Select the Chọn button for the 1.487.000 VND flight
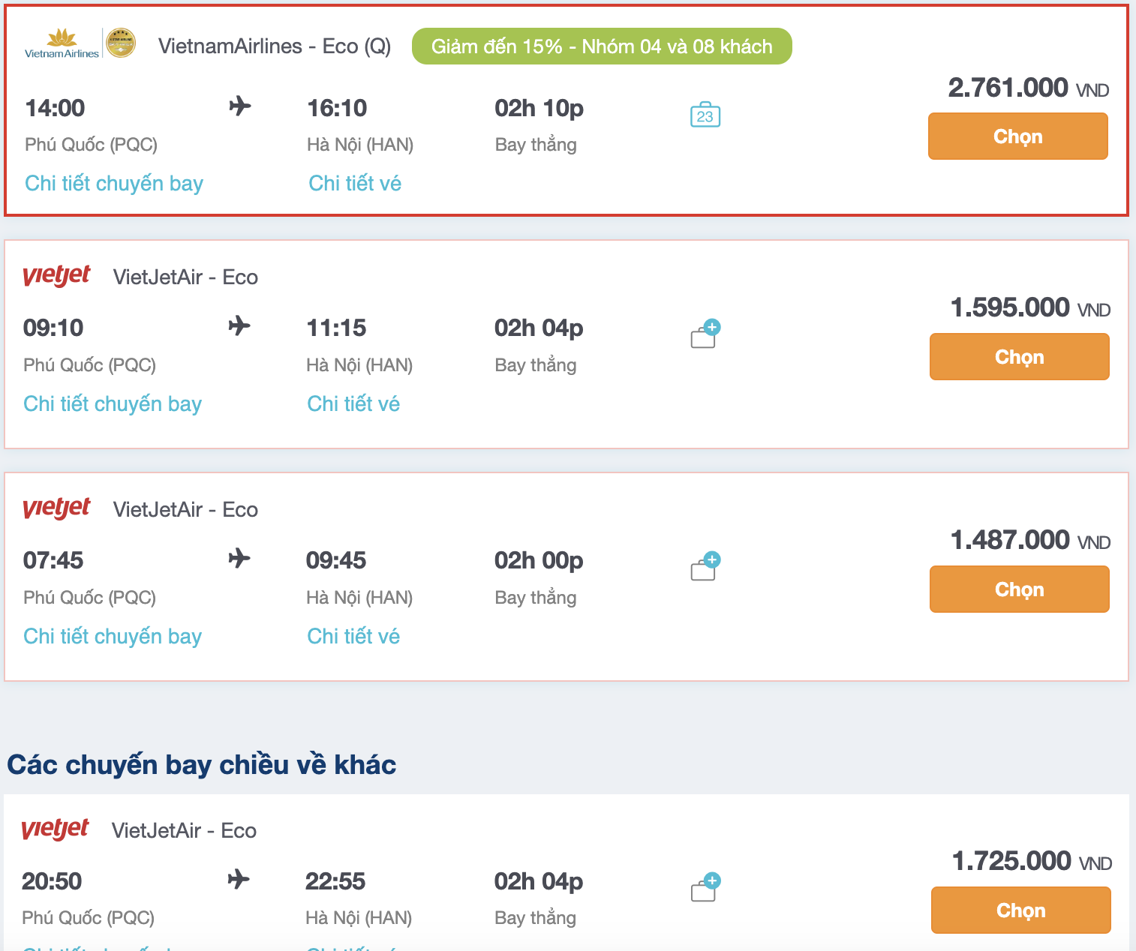The width and height of the screenshot is (1136, 951). pos(1019,589)
